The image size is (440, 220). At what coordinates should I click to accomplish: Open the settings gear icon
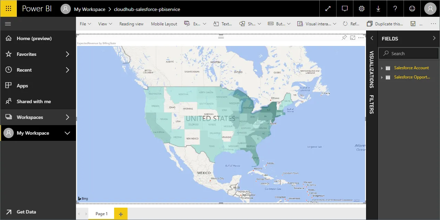(362, 9)
